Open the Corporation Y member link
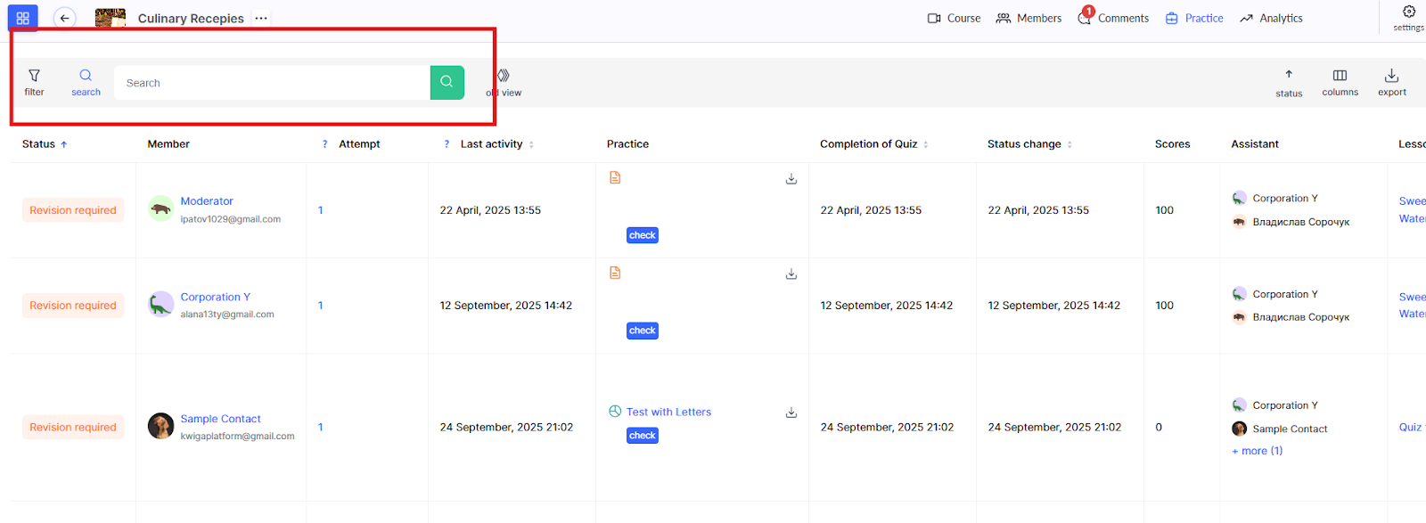The image size is (1426, 523). [215, 297]
